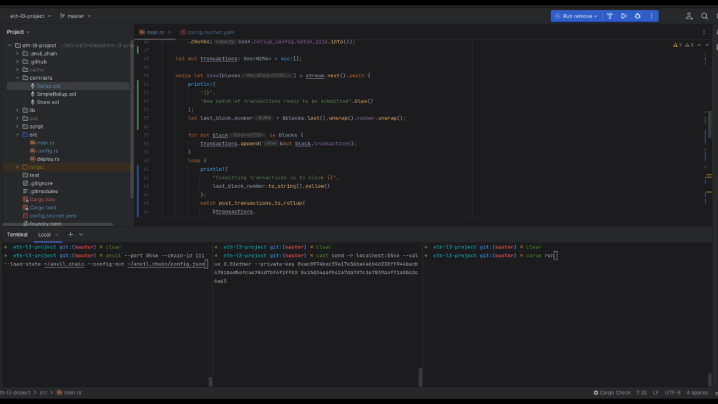Open Run remove configuration dropdown
Image resolution: width=718 pixels, height=404 pixels.
pyautogui.click(x=576, y=16)
